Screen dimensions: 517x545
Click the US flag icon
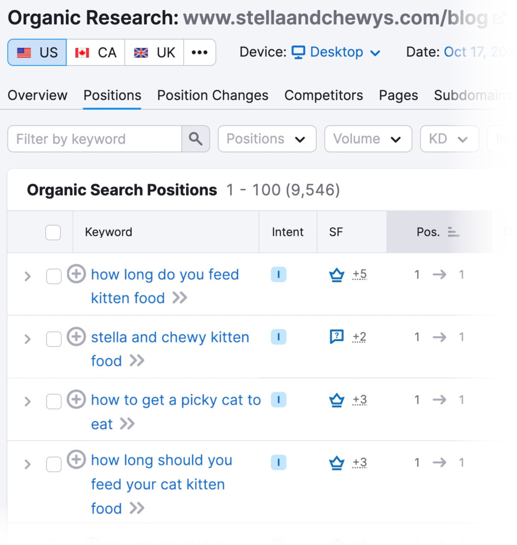(24, 52)
